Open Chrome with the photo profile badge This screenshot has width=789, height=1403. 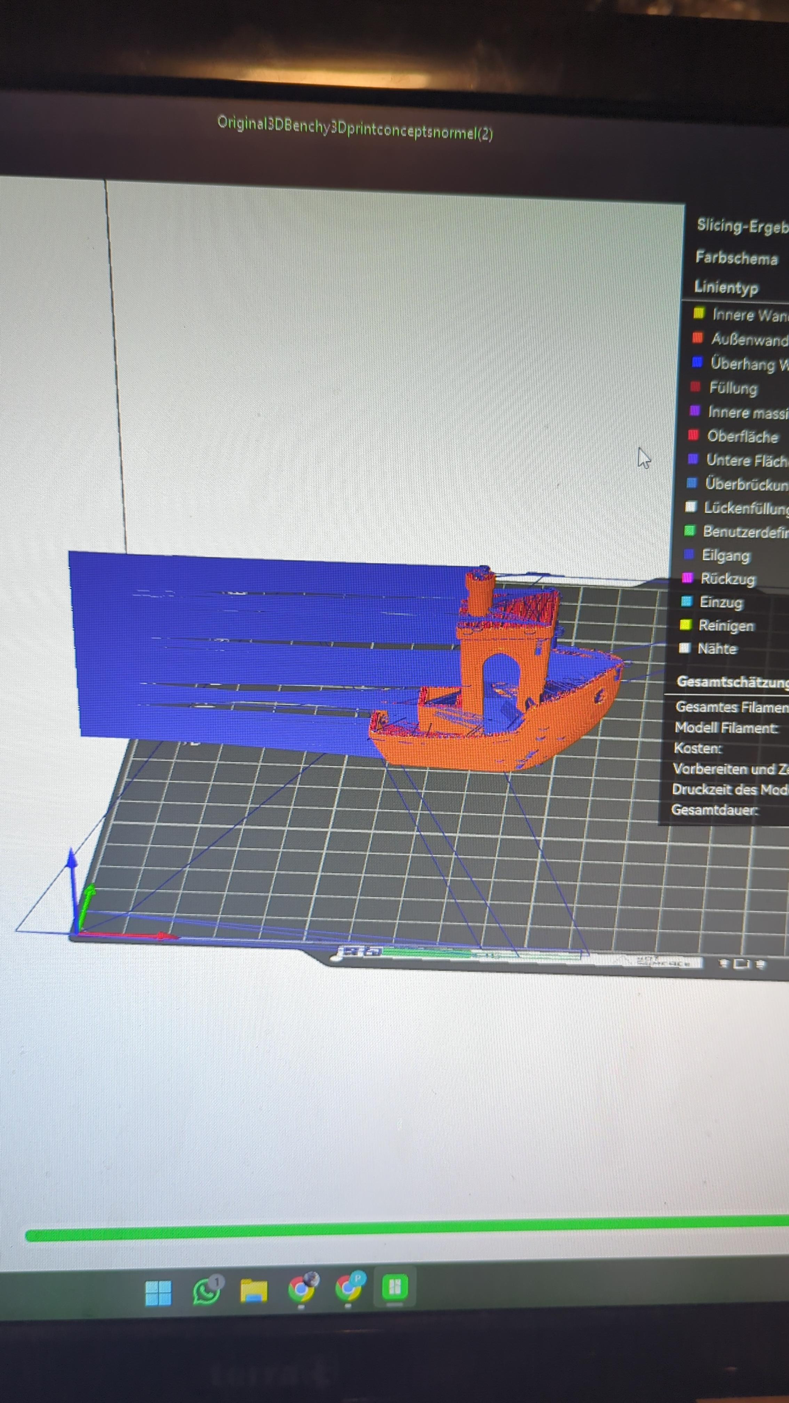click(301, 1289)
